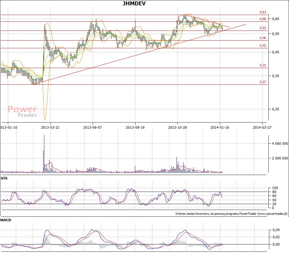Viewport: 289px width, 256px height.
Task: Click the 0,63 resistance level label
Action: [263, 12]
